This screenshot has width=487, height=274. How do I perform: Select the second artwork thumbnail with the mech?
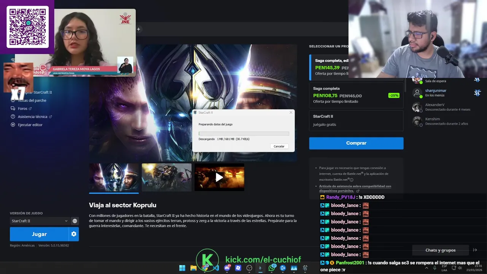point(167,177)
